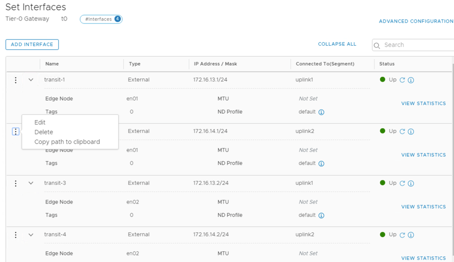
Task: Collapse the transit-3 interface row
Action: (x=31, y=183)
